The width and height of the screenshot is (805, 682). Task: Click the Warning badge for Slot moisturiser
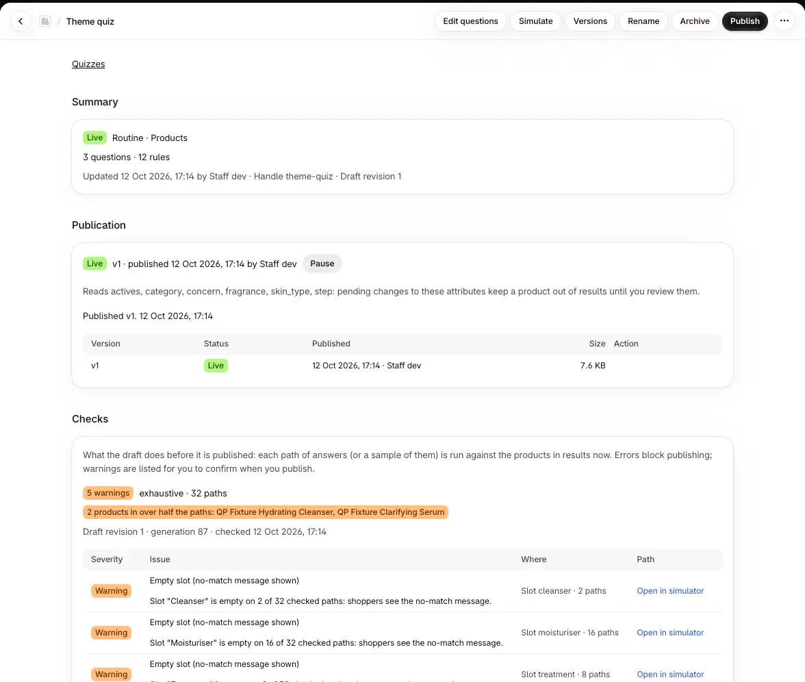coord(111,633)
